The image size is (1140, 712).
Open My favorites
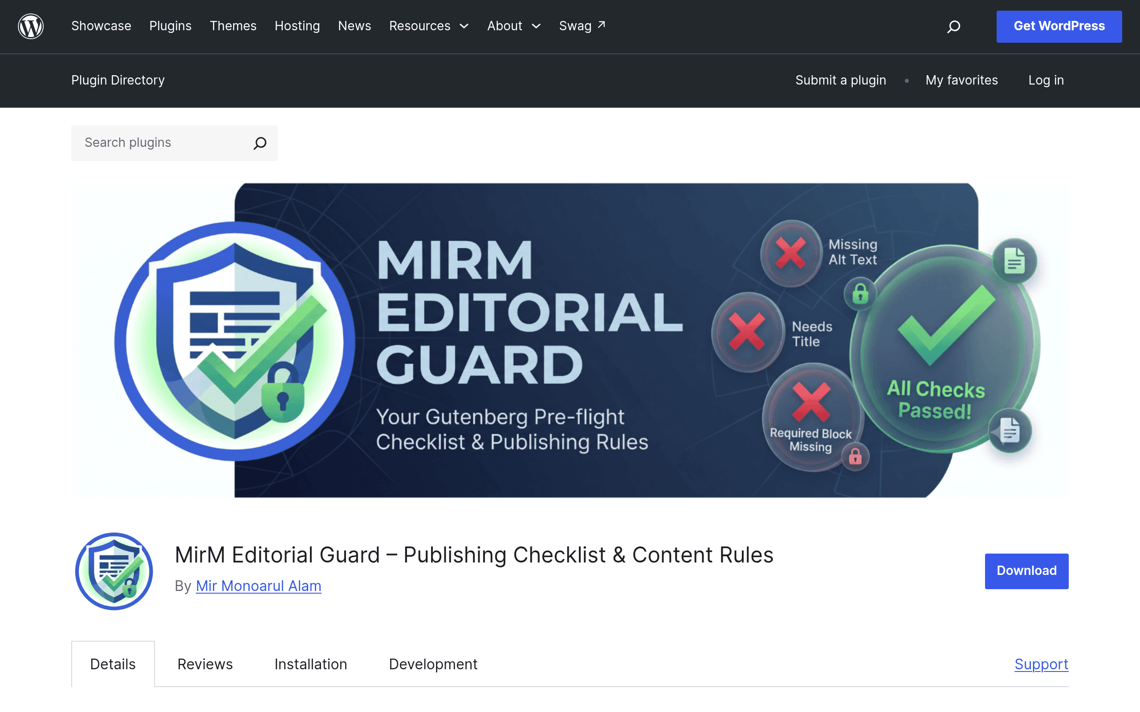[x=961, y=80]
